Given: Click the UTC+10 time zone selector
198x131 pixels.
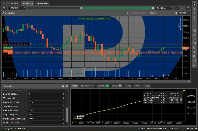Looking at the screenshot, I should [x=175, y=129].
